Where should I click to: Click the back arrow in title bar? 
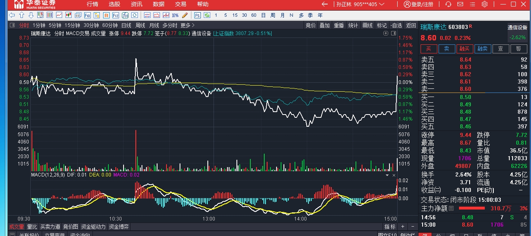point(325,4)
